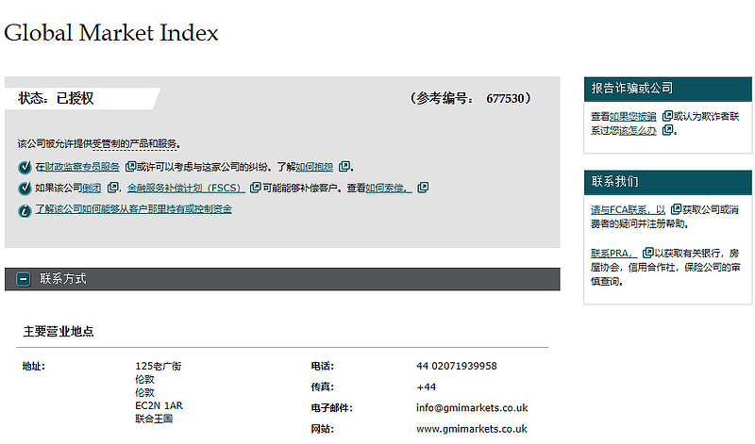Open 了解该公司如何能够从客户那里持有或控制资金 link
The width and height of the screenshot is (755, 444).
pos(133,208)
